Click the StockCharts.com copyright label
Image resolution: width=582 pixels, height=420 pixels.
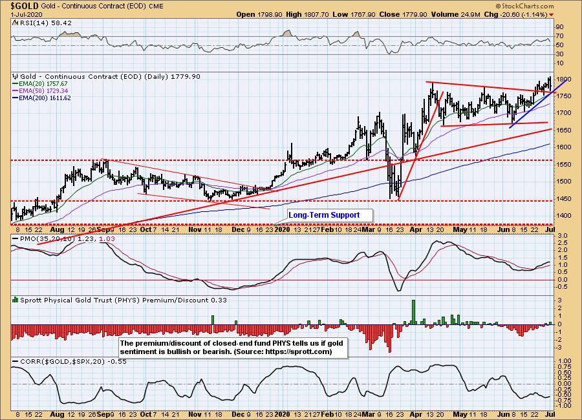(x=524, y=6)
